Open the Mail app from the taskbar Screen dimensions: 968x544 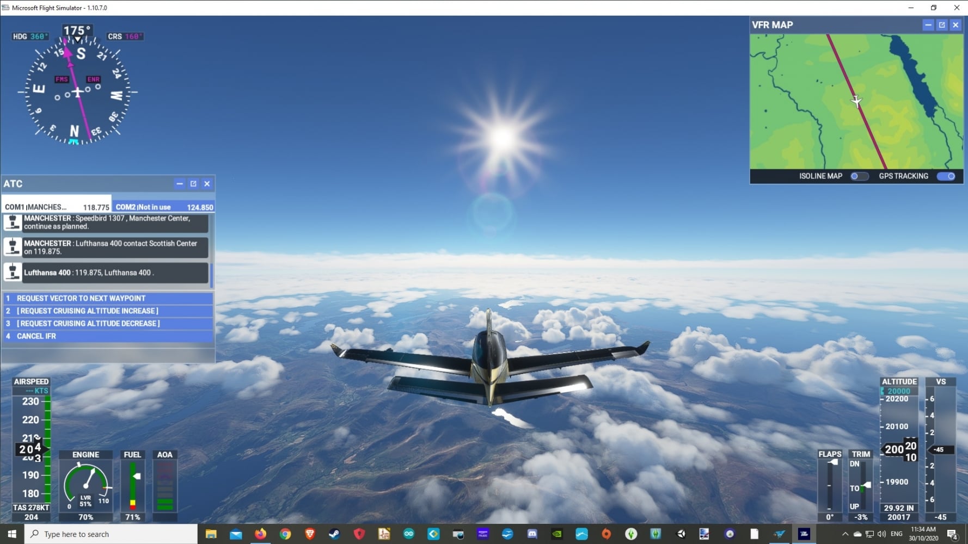point(236,534)
